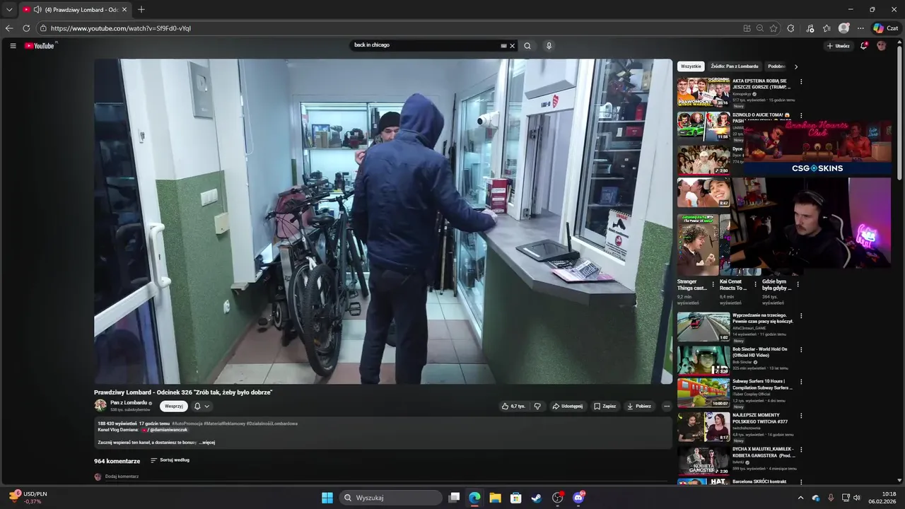Open Microsoft Store from taskbar
The width and height of the screenshot is (905, 509).
pos(516,498)
